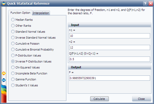Click the Calculate button
154x104 pixels.
pyautogui.click(x=99, y=99)
